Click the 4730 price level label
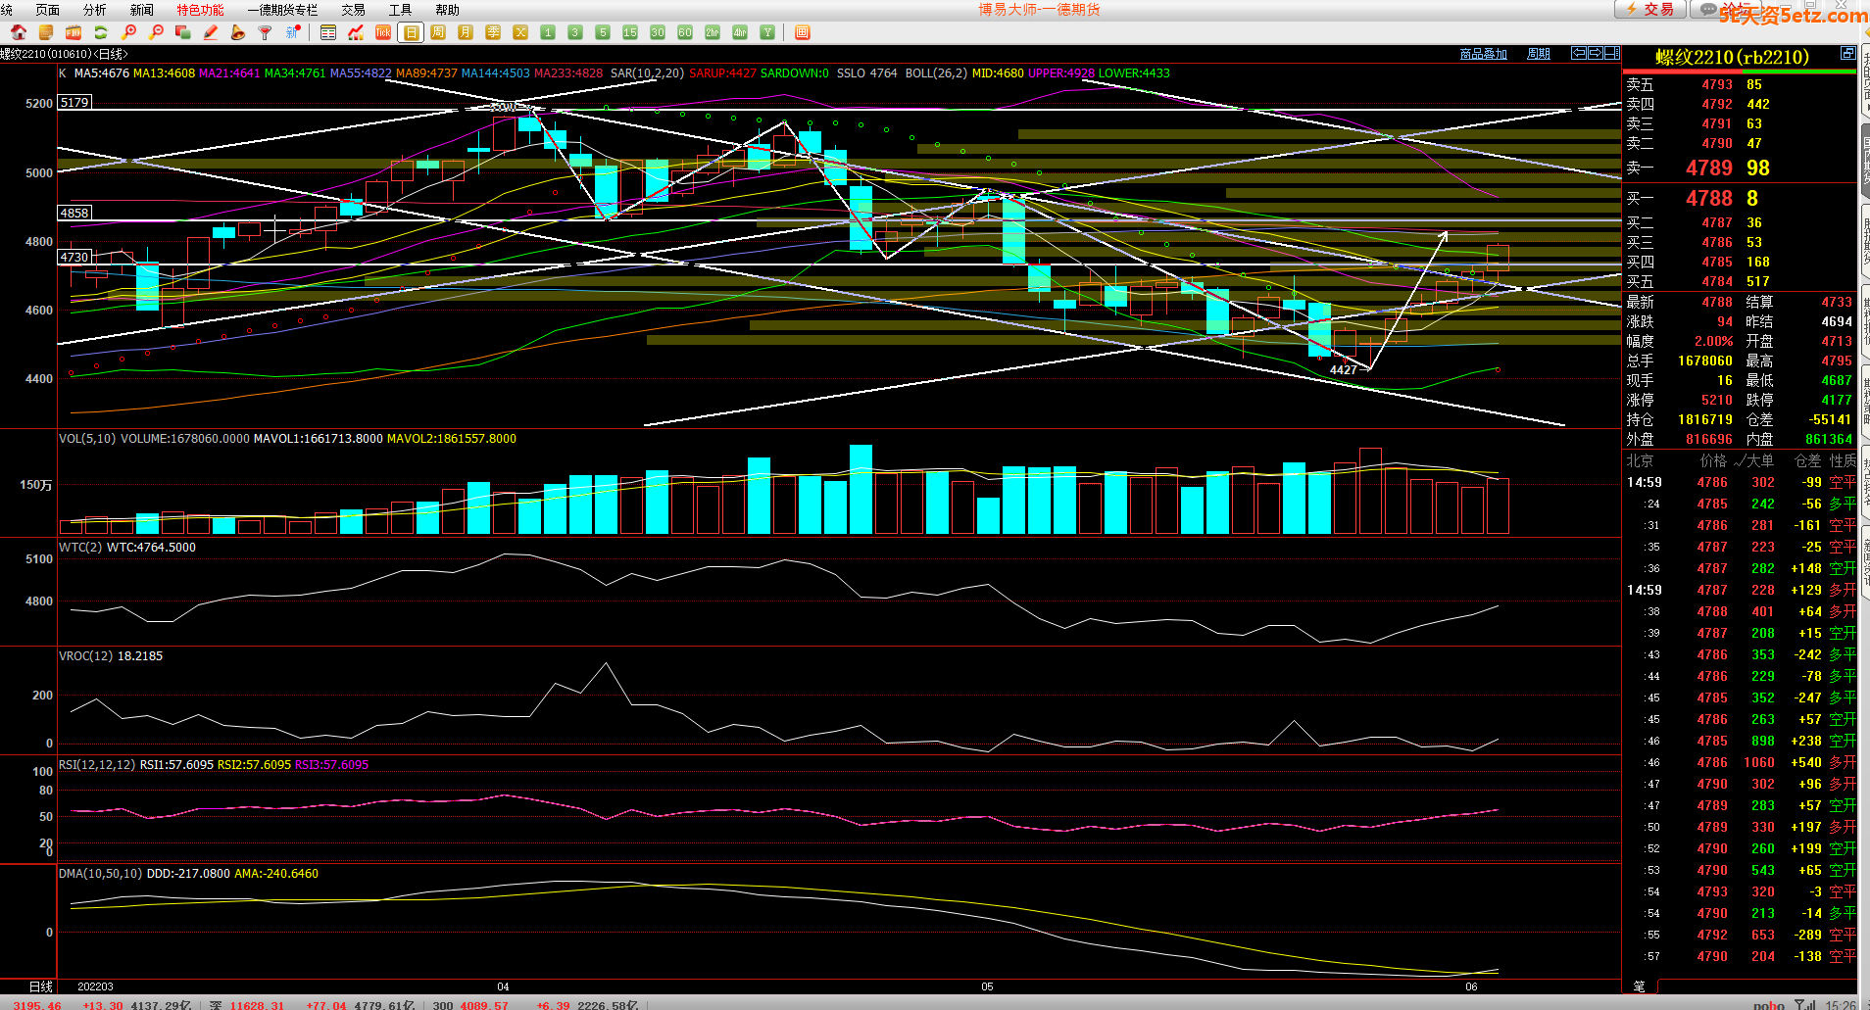Viewport: 1870px width, 1010px height. [x=74, y=258]
